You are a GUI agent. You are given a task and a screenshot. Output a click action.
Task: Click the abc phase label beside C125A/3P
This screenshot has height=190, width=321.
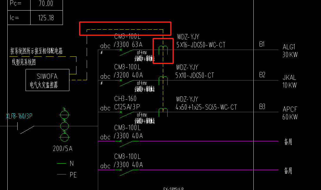106,108
